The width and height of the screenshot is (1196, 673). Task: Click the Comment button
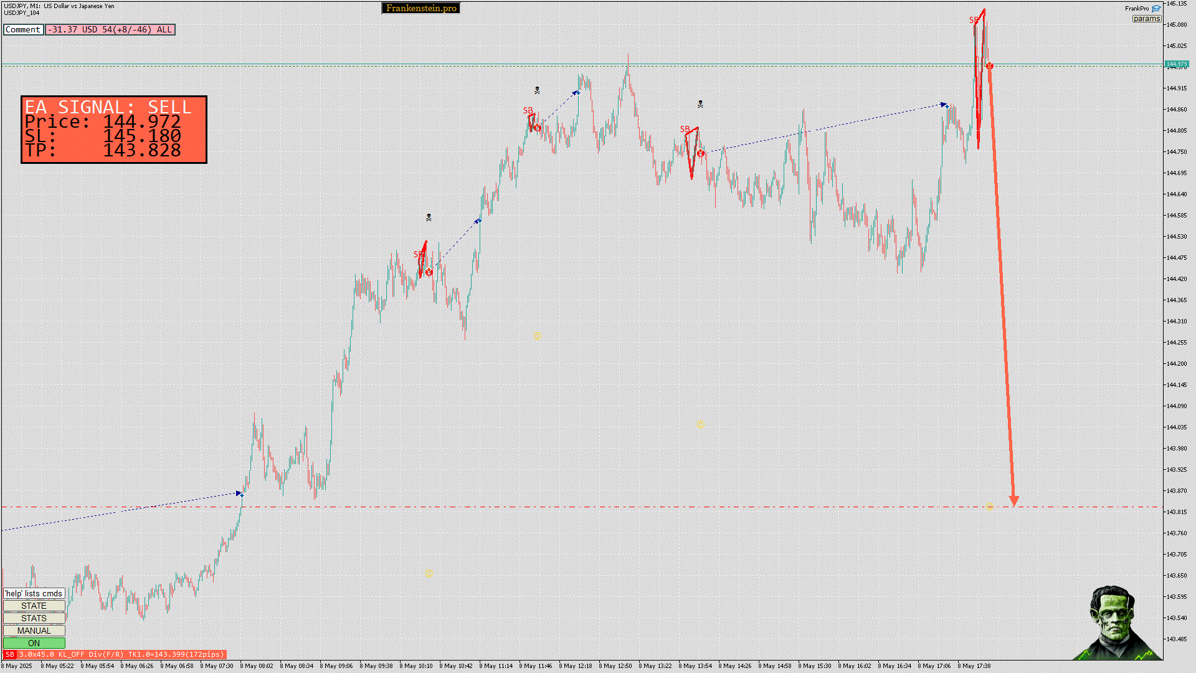[23, 29]
